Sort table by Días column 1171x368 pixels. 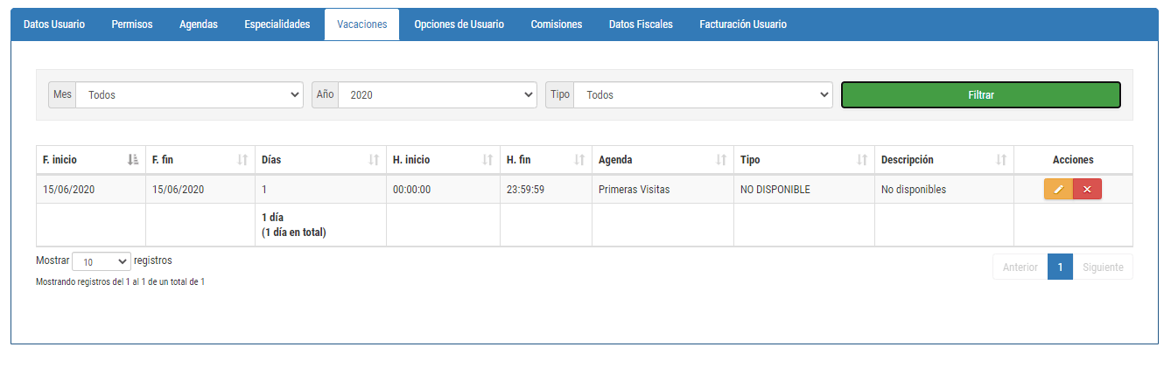pos(320,160)
